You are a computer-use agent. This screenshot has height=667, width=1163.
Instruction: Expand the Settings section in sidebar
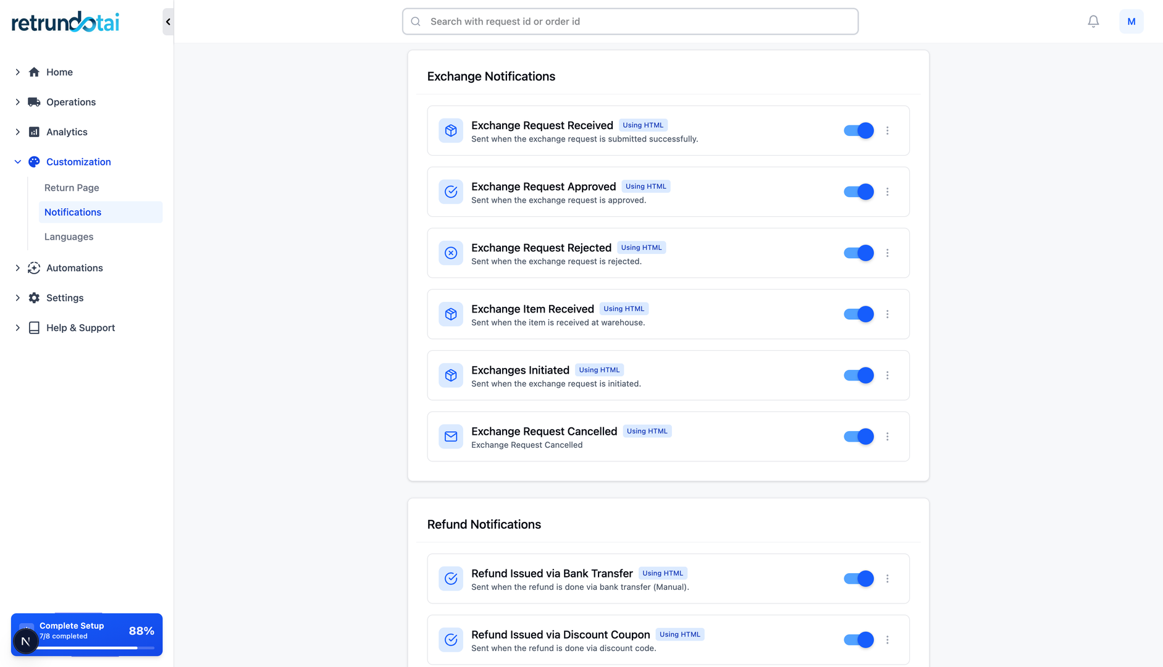[17, 298]
